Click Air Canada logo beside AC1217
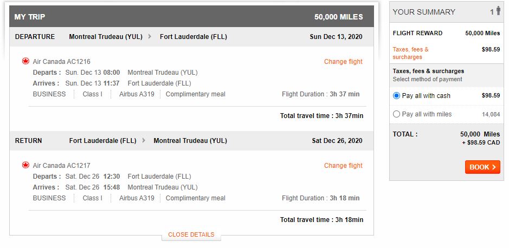The width and height of the screenshot is (509, 248). pos(25,165)
